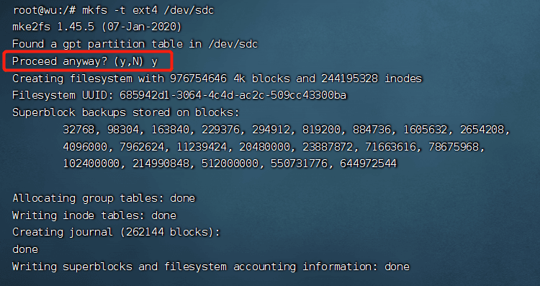Click block number 2654208
The image size is (540, 286).
tap(485, 130)
